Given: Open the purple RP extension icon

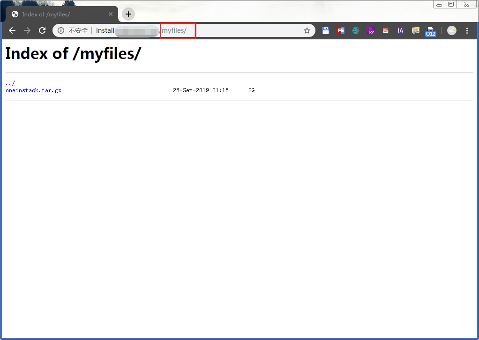Looking at the screenshot, I should [x=371, y=30].
